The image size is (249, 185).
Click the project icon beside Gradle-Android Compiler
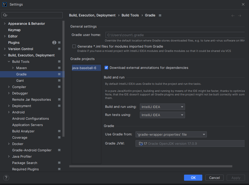pyautogui.click(x=59, y=150)
